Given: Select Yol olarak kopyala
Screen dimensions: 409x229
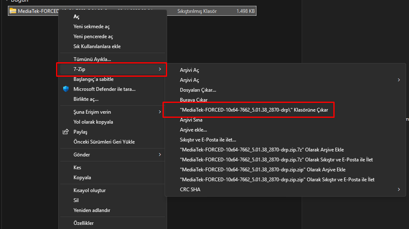Looking at the screenshot, I should point(113,122).
